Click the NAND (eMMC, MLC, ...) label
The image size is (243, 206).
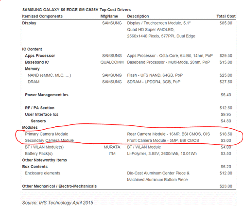pos(49,75)
